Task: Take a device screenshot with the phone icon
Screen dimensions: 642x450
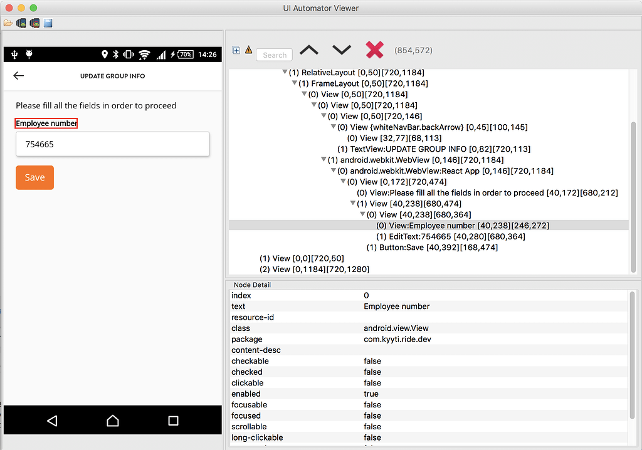Action: [21, 22]
